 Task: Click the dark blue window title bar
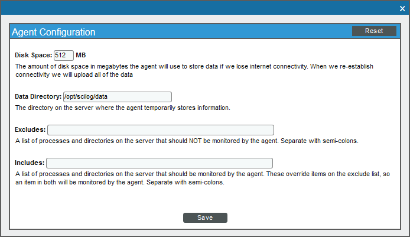click(x=199, y=8)
